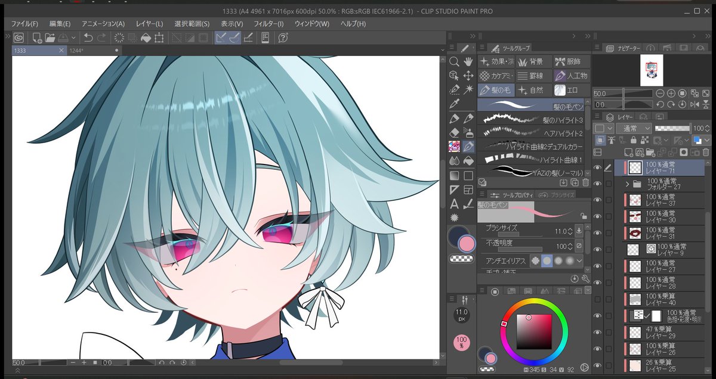Click the Fill bucket icon in command bar
This screenshot has width=716, height=379.
coord(146,38)
